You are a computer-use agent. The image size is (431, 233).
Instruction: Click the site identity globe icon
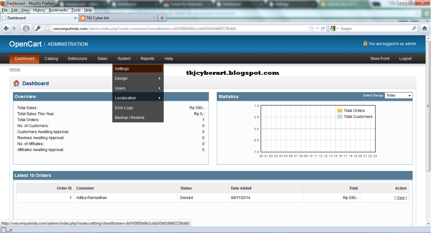coord(26,28)
